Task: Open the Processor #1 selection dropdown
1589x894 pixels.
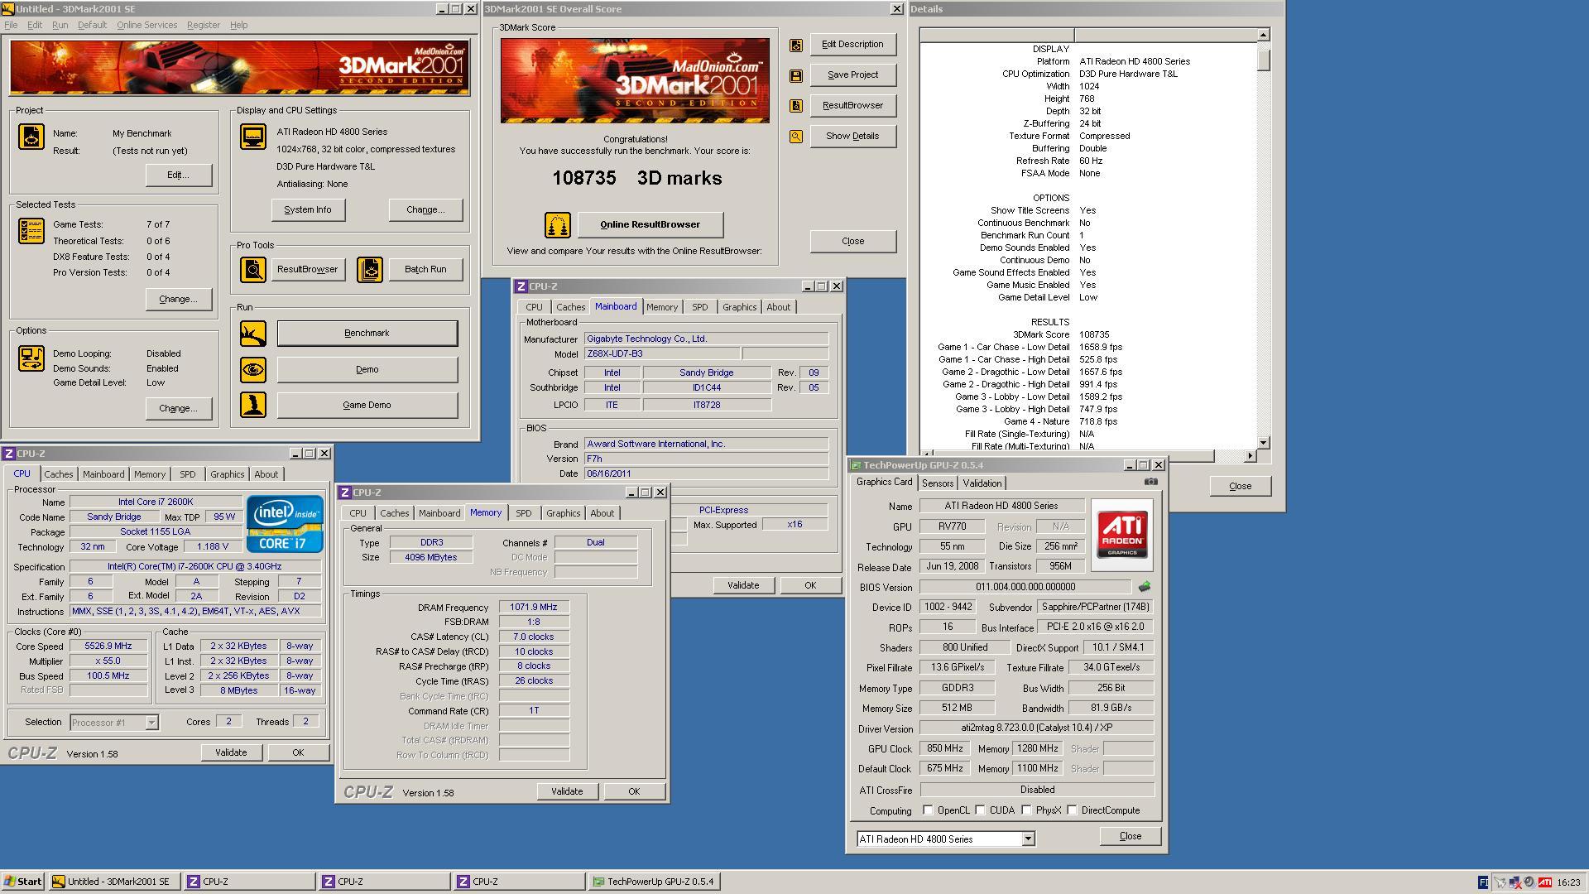Action: pos(151,723)
